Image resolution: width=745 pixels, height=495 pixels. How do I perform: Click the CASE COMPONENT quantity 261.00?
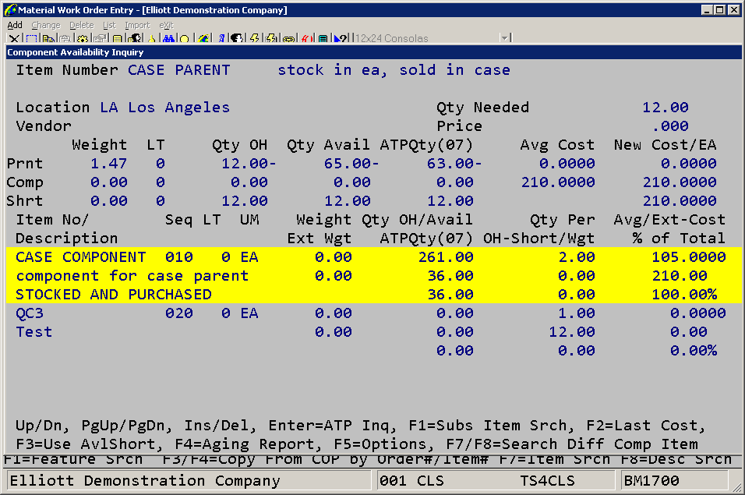(x=446, y=257)
